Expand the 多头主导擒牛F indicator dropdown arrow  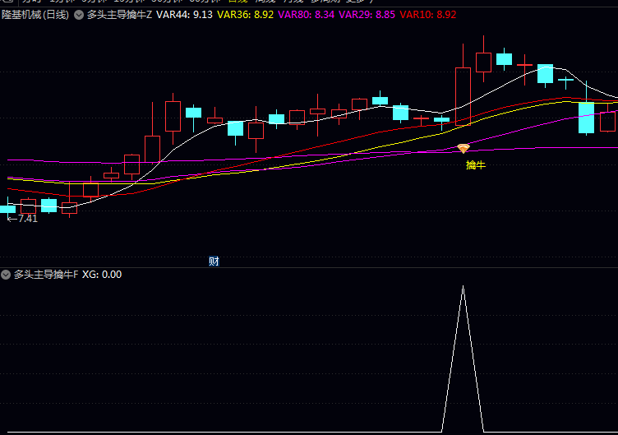[6, 275]
